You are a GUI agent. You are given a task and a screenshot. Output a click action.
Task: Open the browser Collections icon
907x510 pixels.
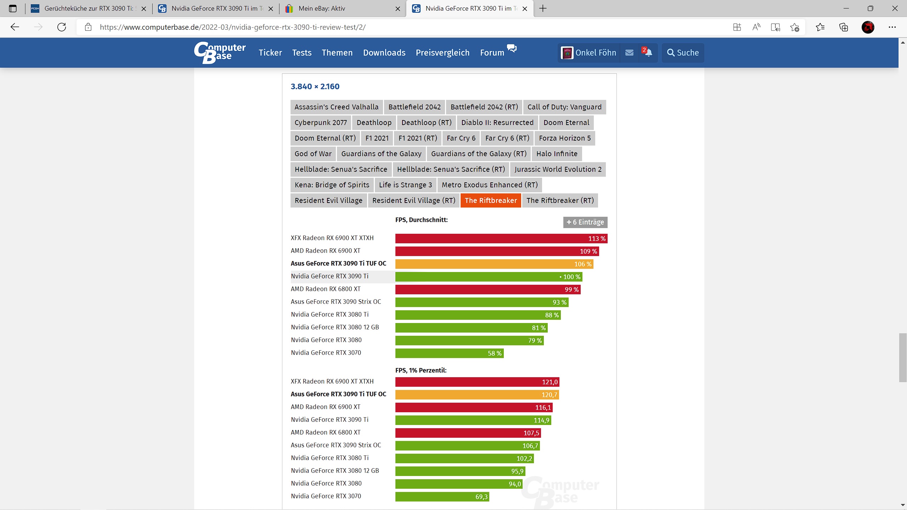(x=844, y=27)
